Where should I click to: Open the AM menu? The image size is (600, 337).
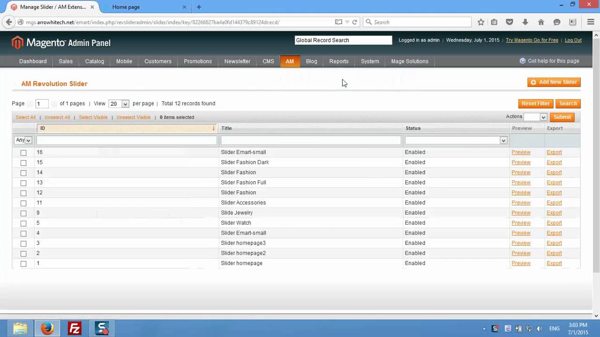pyautogui.click(x=290, y=61)
